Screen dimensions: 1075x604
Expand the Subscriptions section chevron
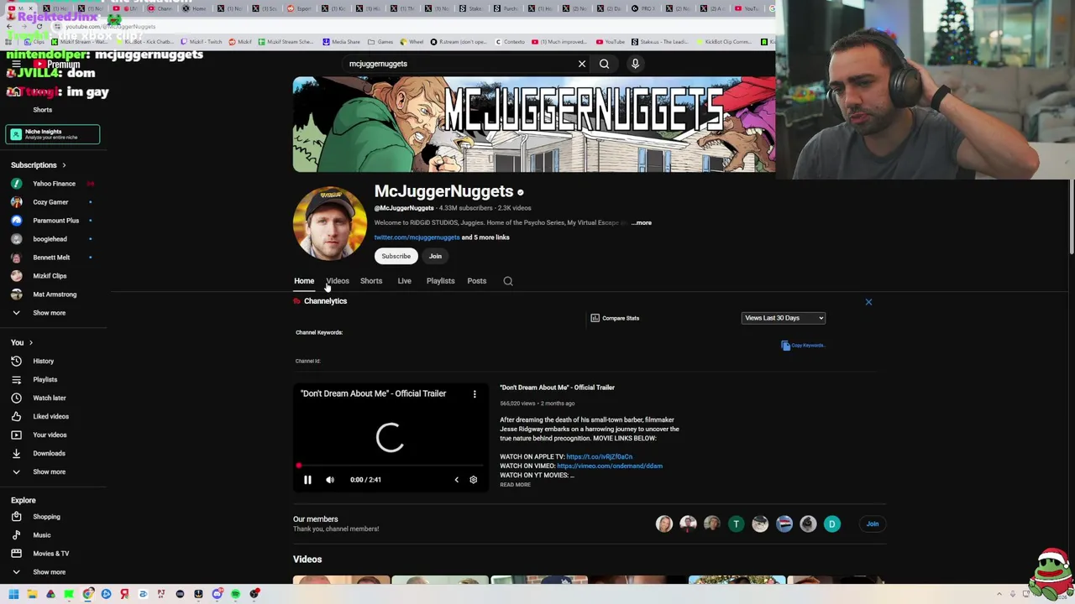64,165
